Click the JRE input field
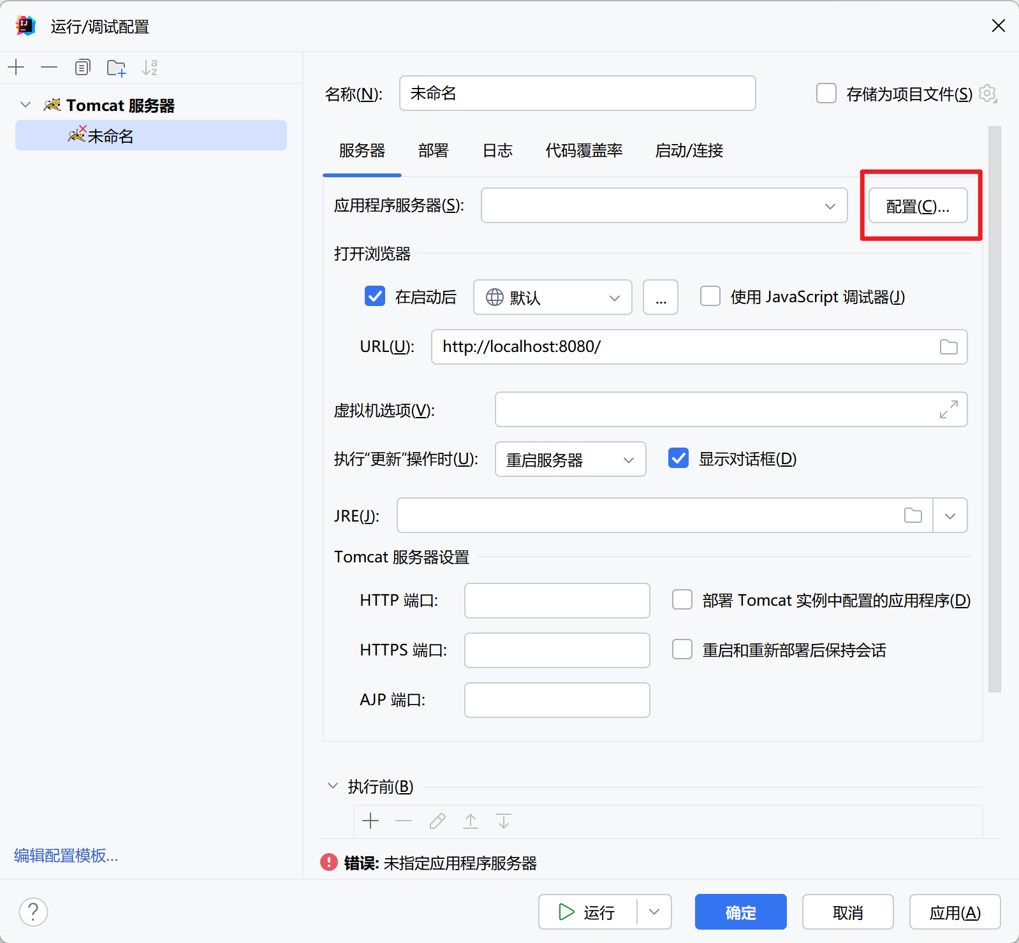Image resolution: width=1019 pixels, height=943 pixels. [x=664, y=515]
